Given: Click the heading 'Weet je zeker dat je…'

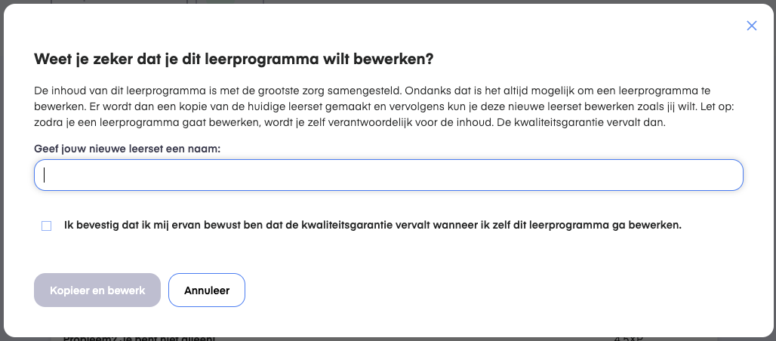Looking at the screenshot, I should [234, 59].
